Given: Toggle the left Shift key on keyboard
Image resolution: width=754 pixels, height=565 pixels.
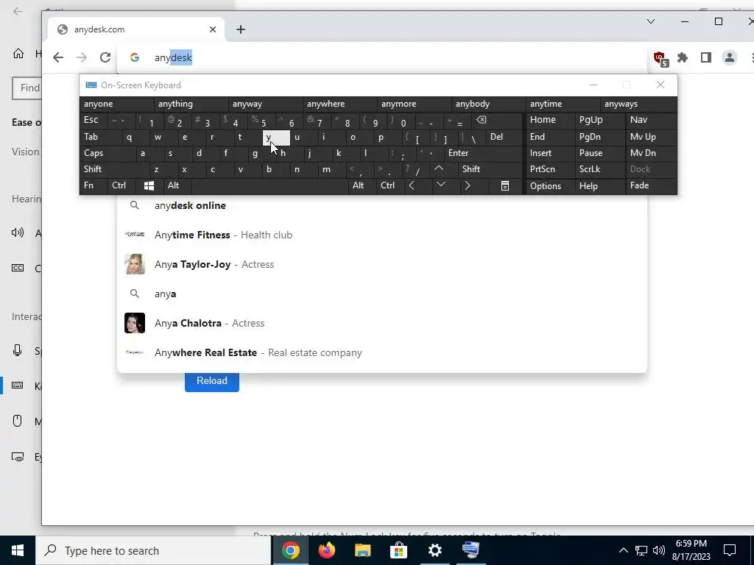Looking at the screenshot, I should click(114, 169).
